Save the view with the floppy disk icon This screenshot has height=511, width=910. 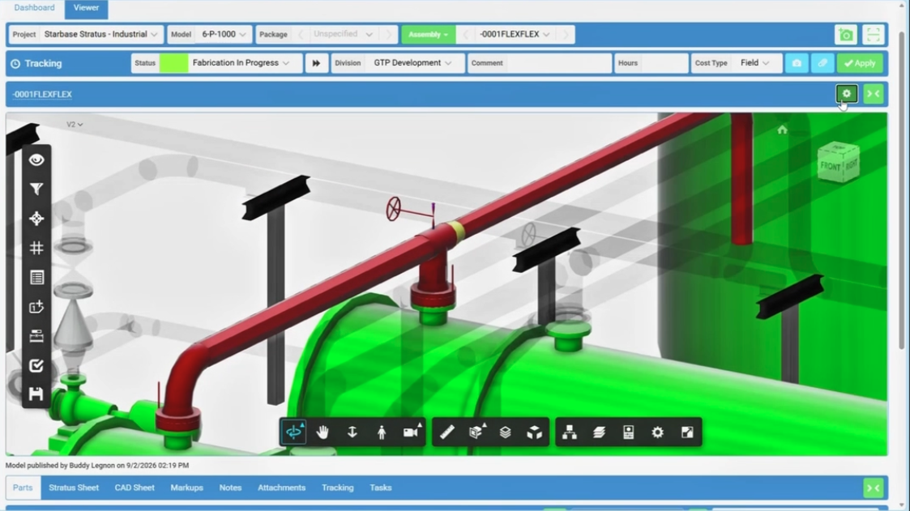click(x=36, y=394)
